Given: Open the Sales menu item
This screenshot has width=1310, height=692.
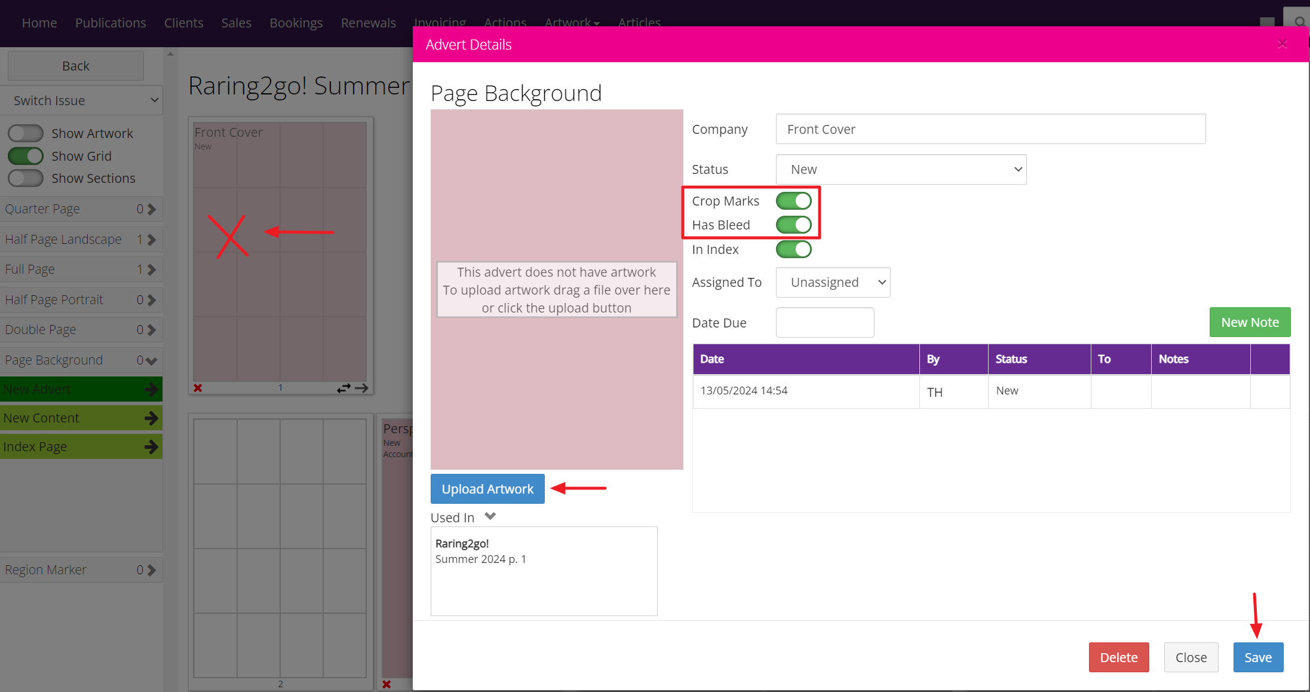Looking at the screenshot, I should tap(236, 23).
